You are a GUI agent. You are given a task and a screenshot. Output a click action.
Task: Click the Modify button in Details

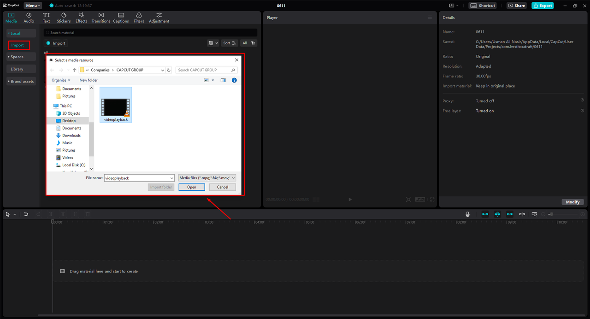[x=573, y=202]
